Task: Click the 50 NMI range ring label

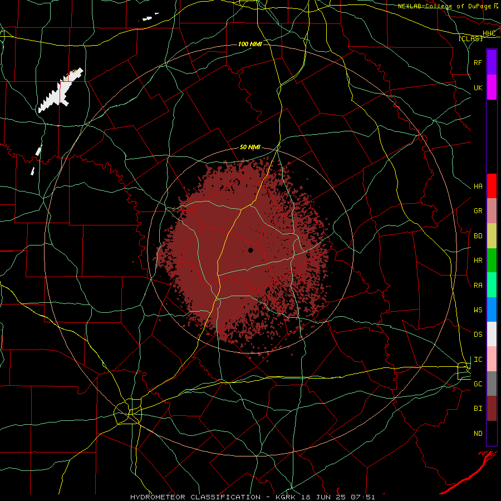Action: [x=250, y=148]
